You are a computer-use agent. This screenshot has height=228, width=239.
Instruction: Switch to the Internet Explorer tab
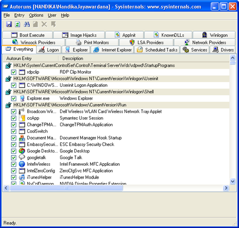click(112, 50)
